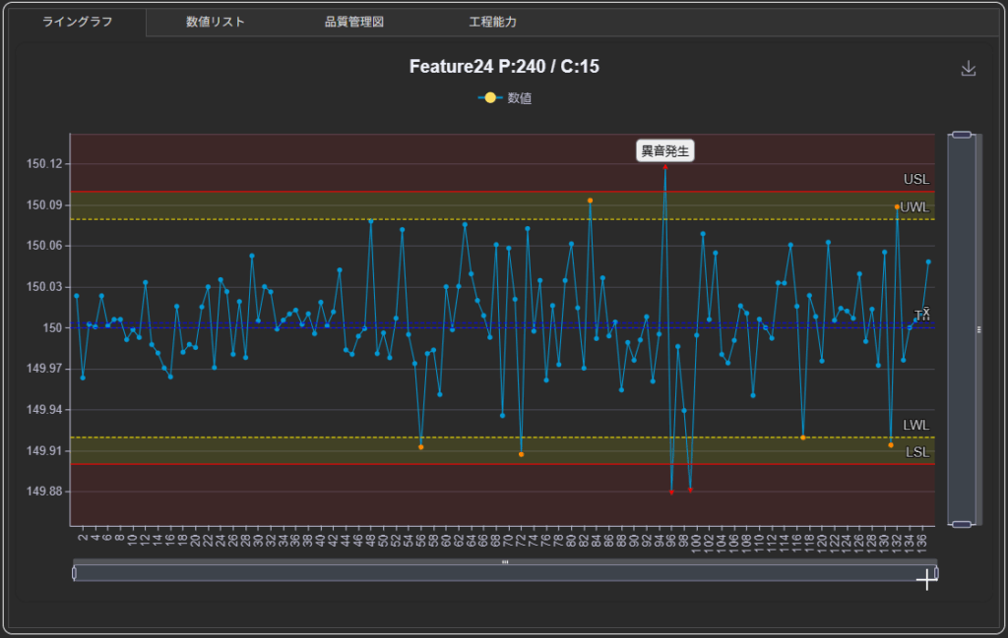Click the USL limit line label

pyautogui.click(x=915, y=180)
